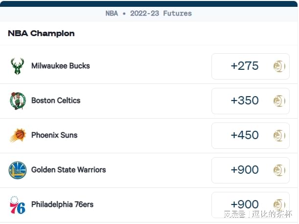Click the lion icon beside +450 odds
The height and width of the screenshot is (224, 299).
(x=279, y=135)
